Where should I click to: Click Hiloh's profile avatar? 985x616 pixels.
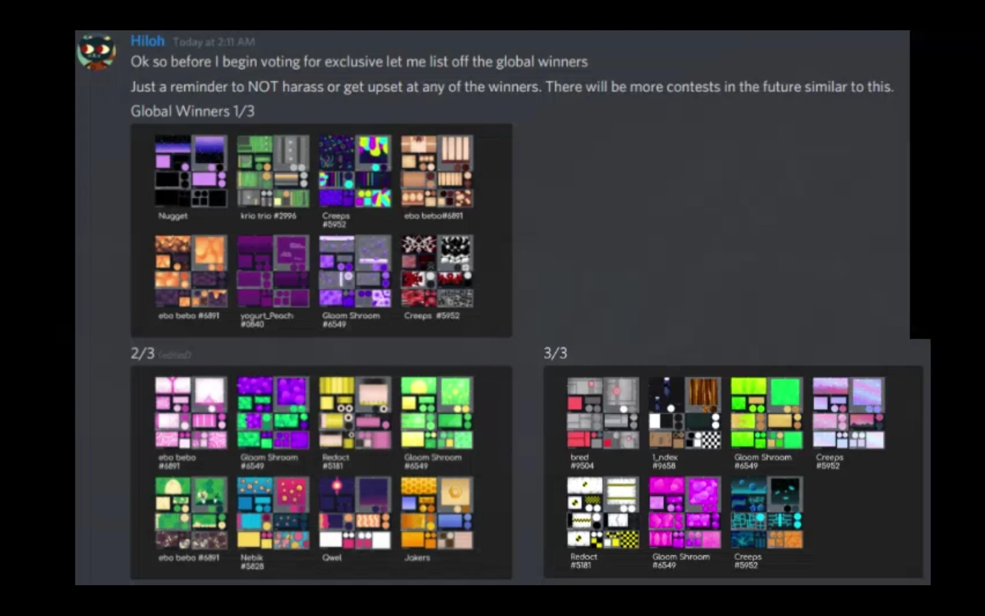[x=96, y=50]
